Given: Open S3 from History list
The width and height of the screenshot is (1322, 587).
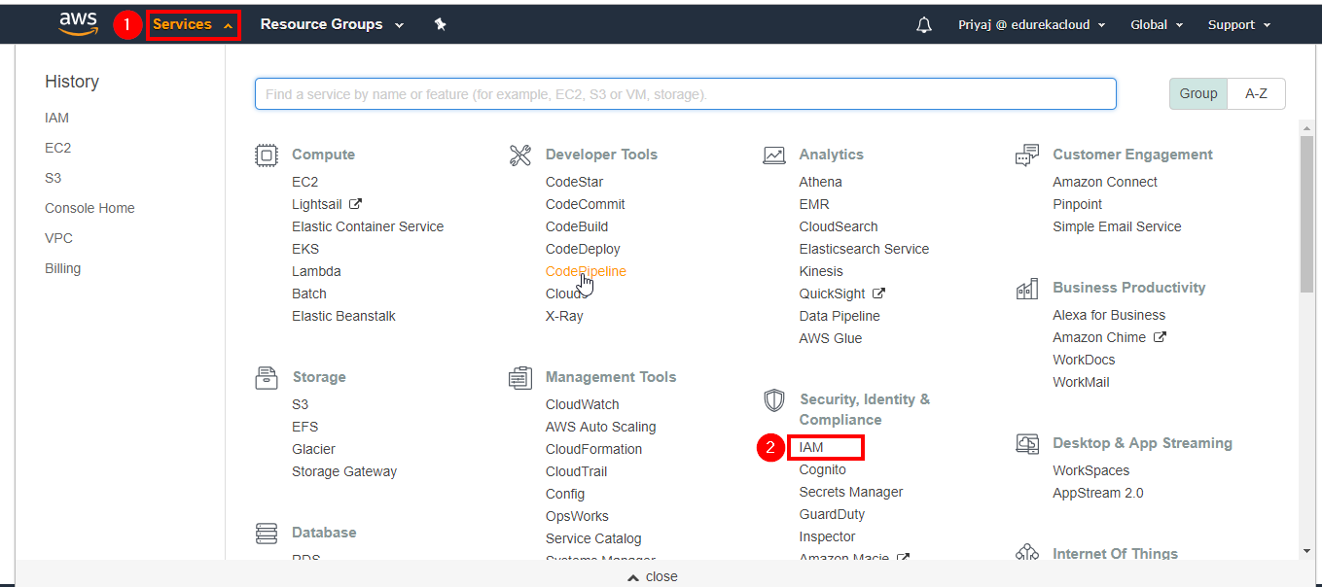Looking at the screenshot, I should point(53,178).
